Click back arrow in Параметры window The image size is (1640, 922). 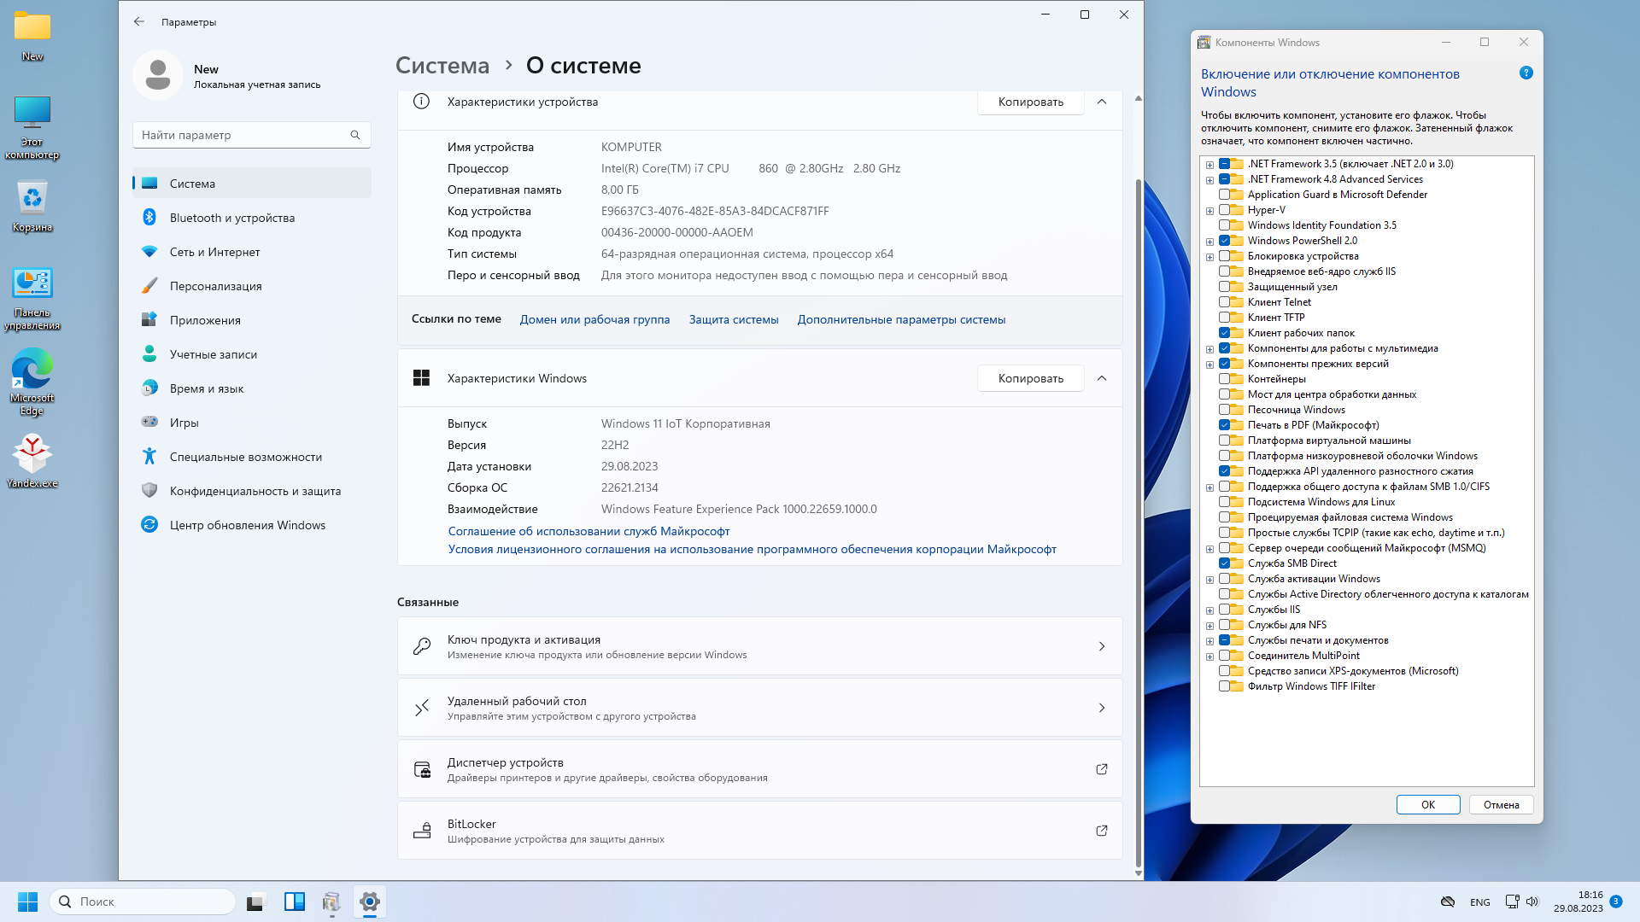click(x=139, y=22)
